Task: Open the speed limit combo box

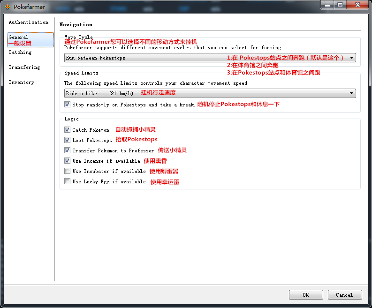Action: [210, 93]
